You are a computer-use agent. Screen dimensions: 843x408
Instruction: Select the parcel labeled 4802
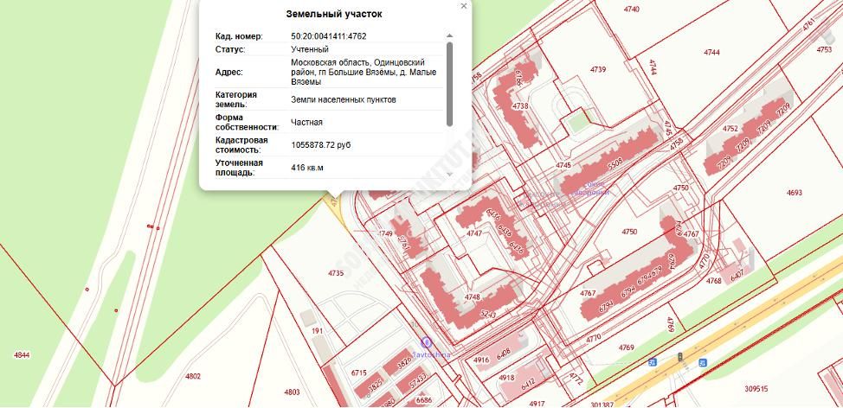point(192,376)
